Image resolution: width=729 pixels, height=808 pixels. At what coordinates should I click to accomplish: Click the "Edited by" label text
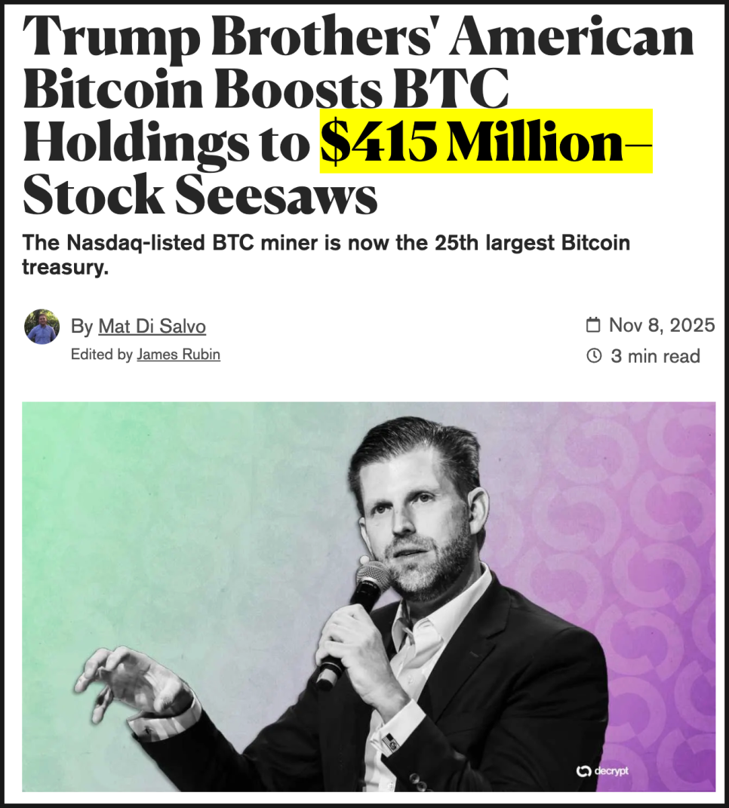101,354
